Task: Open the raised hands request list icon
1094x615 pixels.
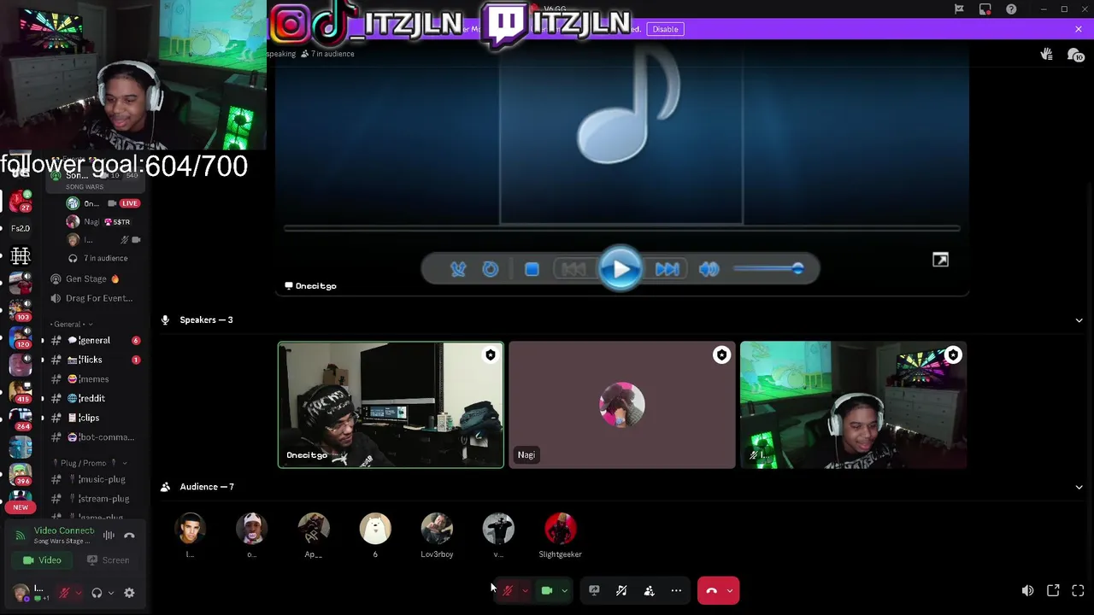Action: (x=1046, y=55)
